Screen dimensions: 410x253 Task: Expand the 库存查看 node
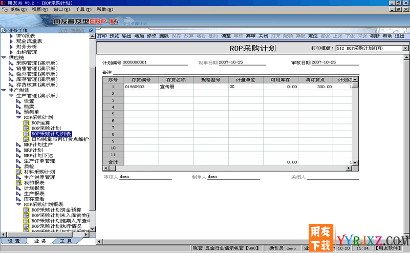18,199
